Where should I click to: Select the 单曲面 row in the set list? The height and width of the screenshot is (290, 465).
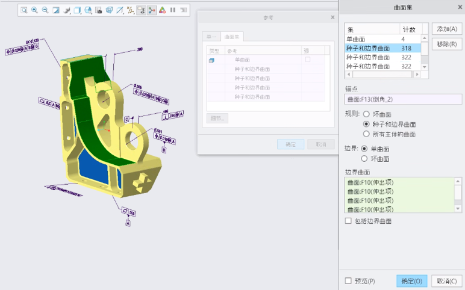click(372, 39)
